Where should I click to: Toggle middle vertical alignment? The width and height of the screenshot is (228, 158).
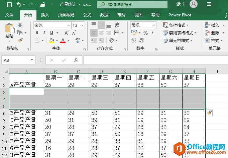101,25
